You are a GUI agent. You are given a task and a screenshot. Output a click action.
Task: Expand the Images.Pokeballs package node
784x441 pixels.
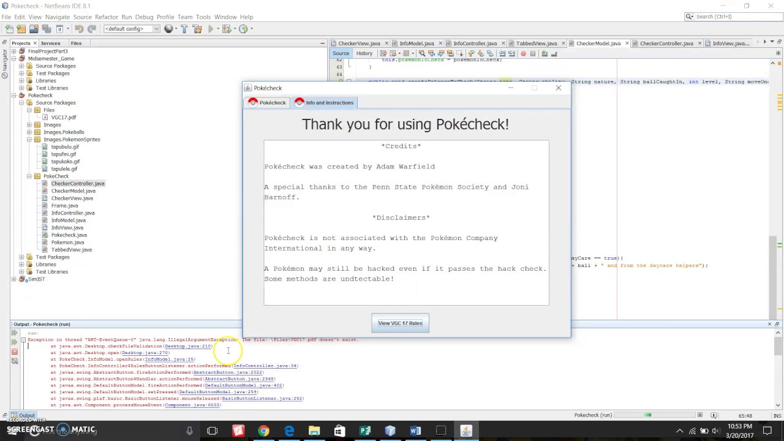point(29,132)
